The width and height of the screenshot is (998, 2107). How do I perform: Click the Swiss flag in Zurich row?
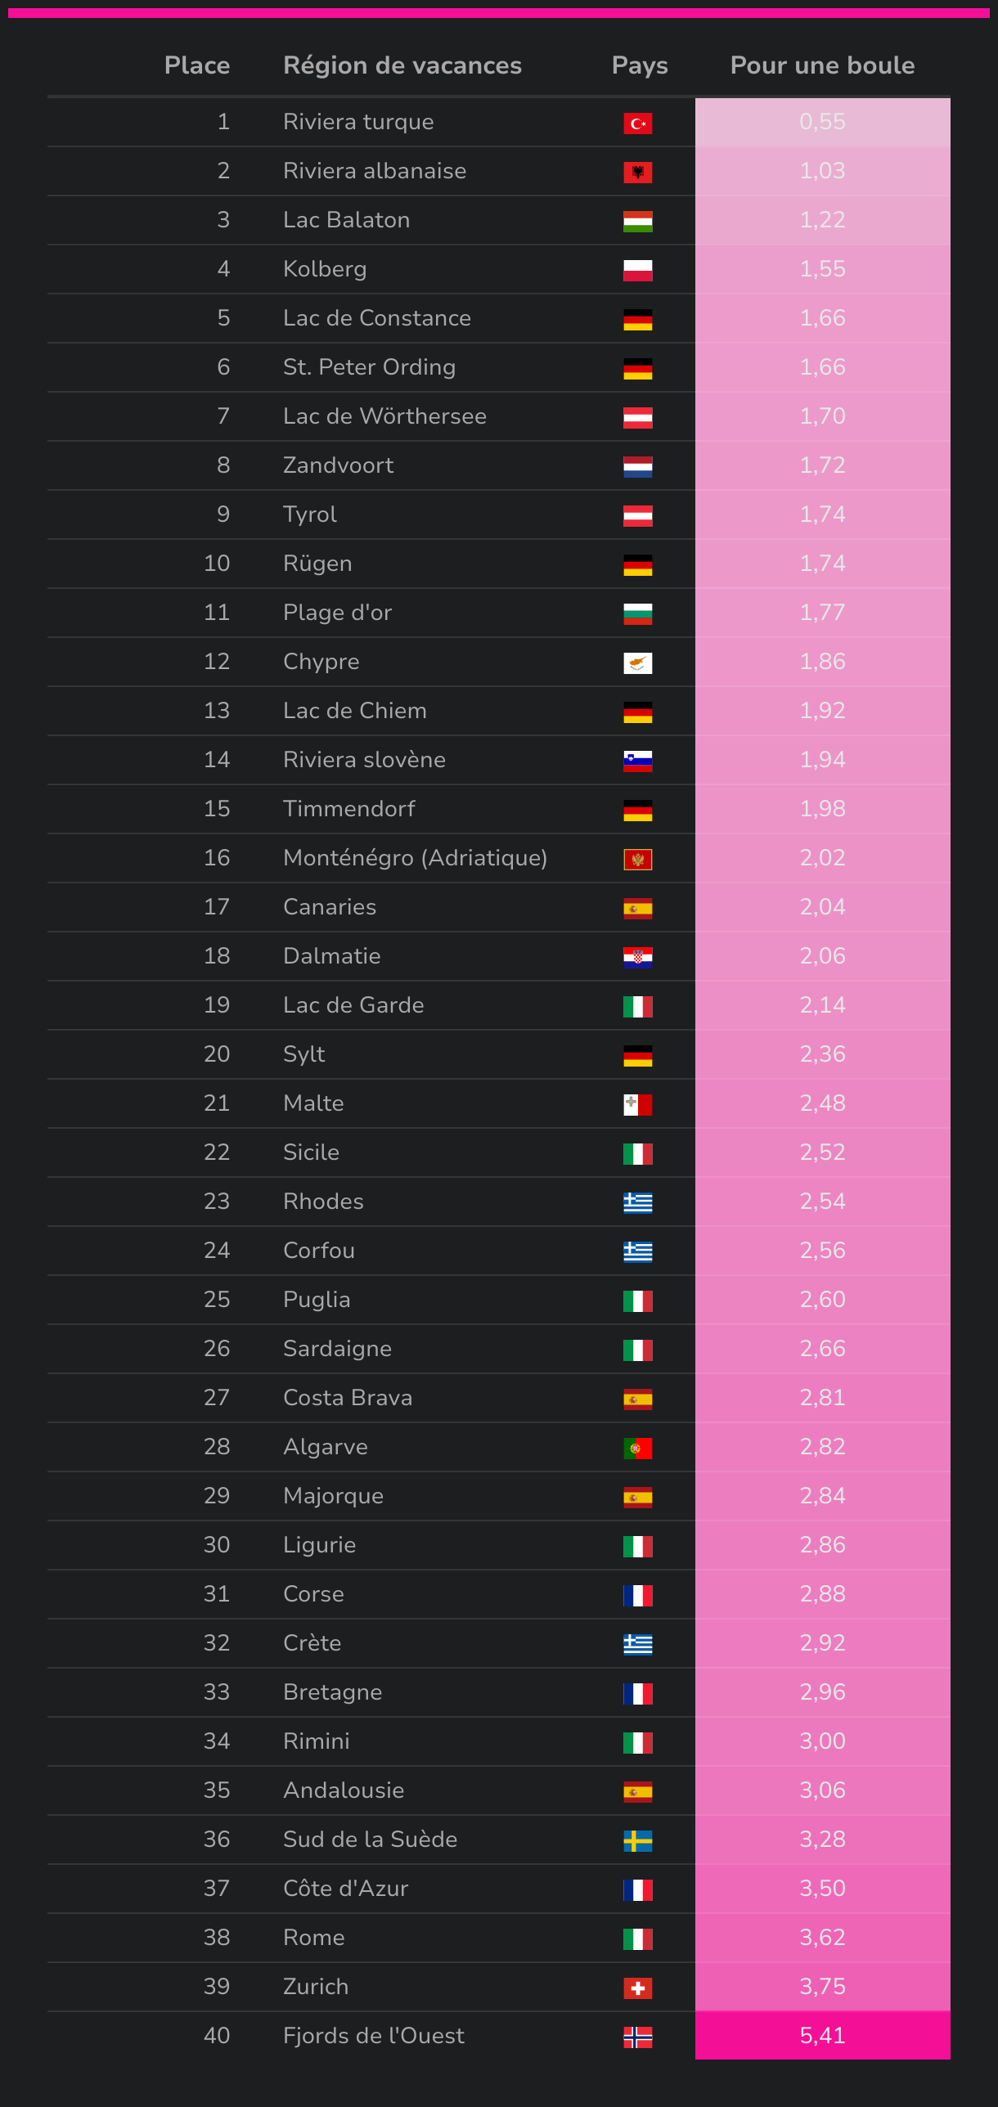point(637,1988)
